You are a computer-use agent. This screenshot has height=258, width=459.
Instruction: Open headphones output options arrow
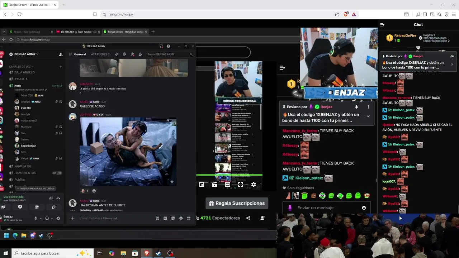point(52,218)
